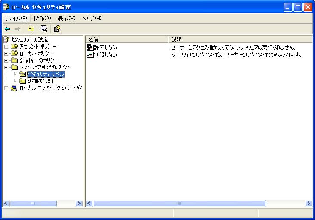Click the Back arrow toolbar icon
This screenshot has height=220, width=315.
tap(7, 29)
